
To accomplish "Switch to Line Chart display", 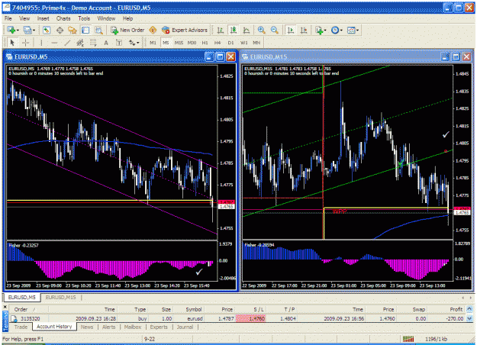I will click(247, 30).
